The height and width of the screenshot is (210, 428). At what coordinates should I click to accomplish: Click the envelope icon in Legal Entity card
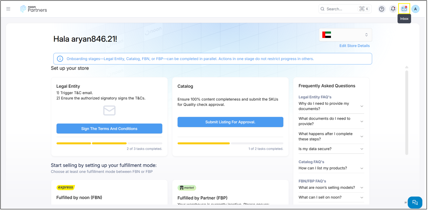pos(109,110)
